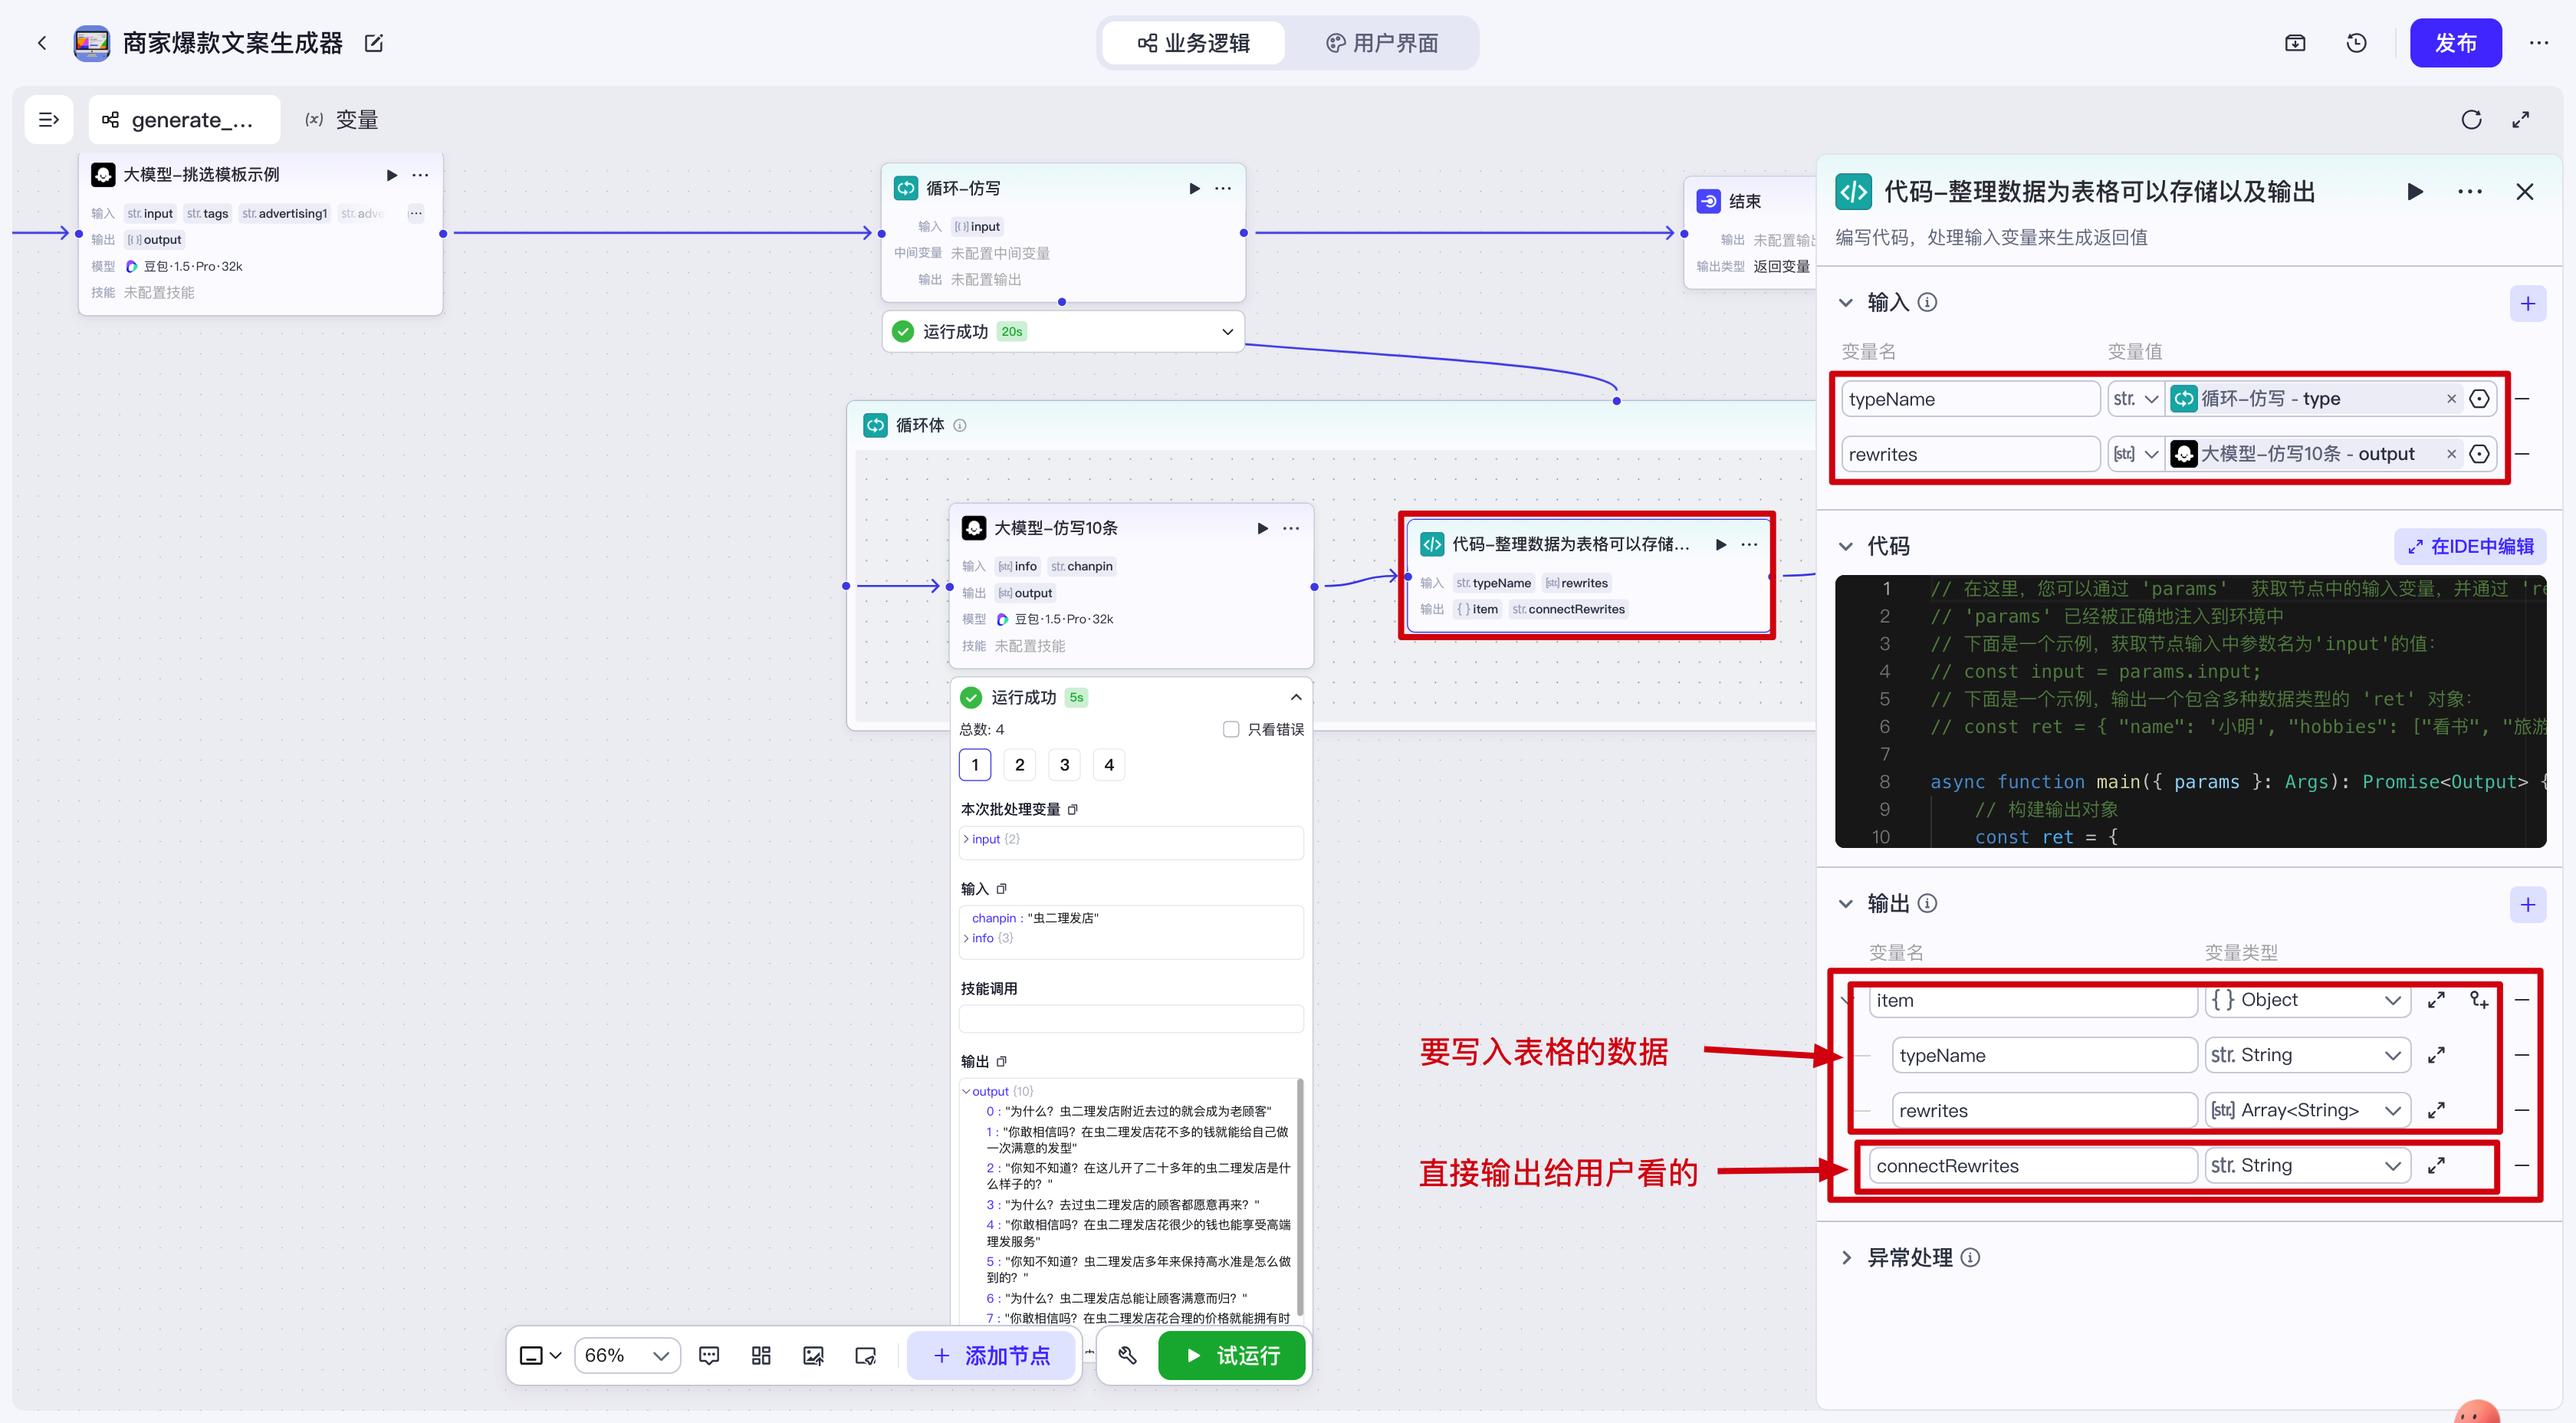Select batch result page 4
The width and height of the screenshot is (2576, 1423).
(x=1108, y=765)
